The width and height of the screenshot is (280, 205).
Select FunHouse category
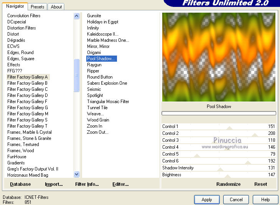coord(17,157)
